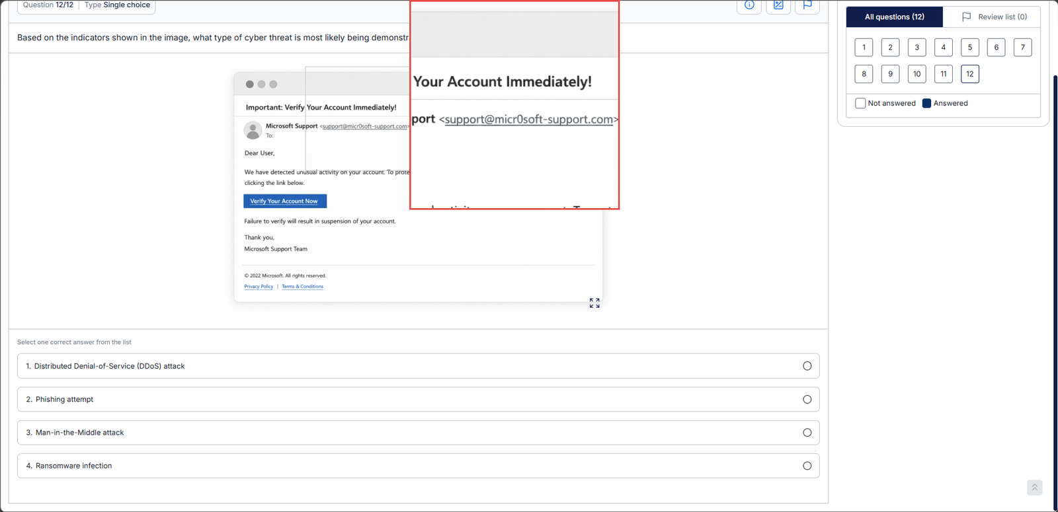Screen dimensions: 1058x512
Task: Flag this question using the blue flag icon
Action: tap(807, 5)
